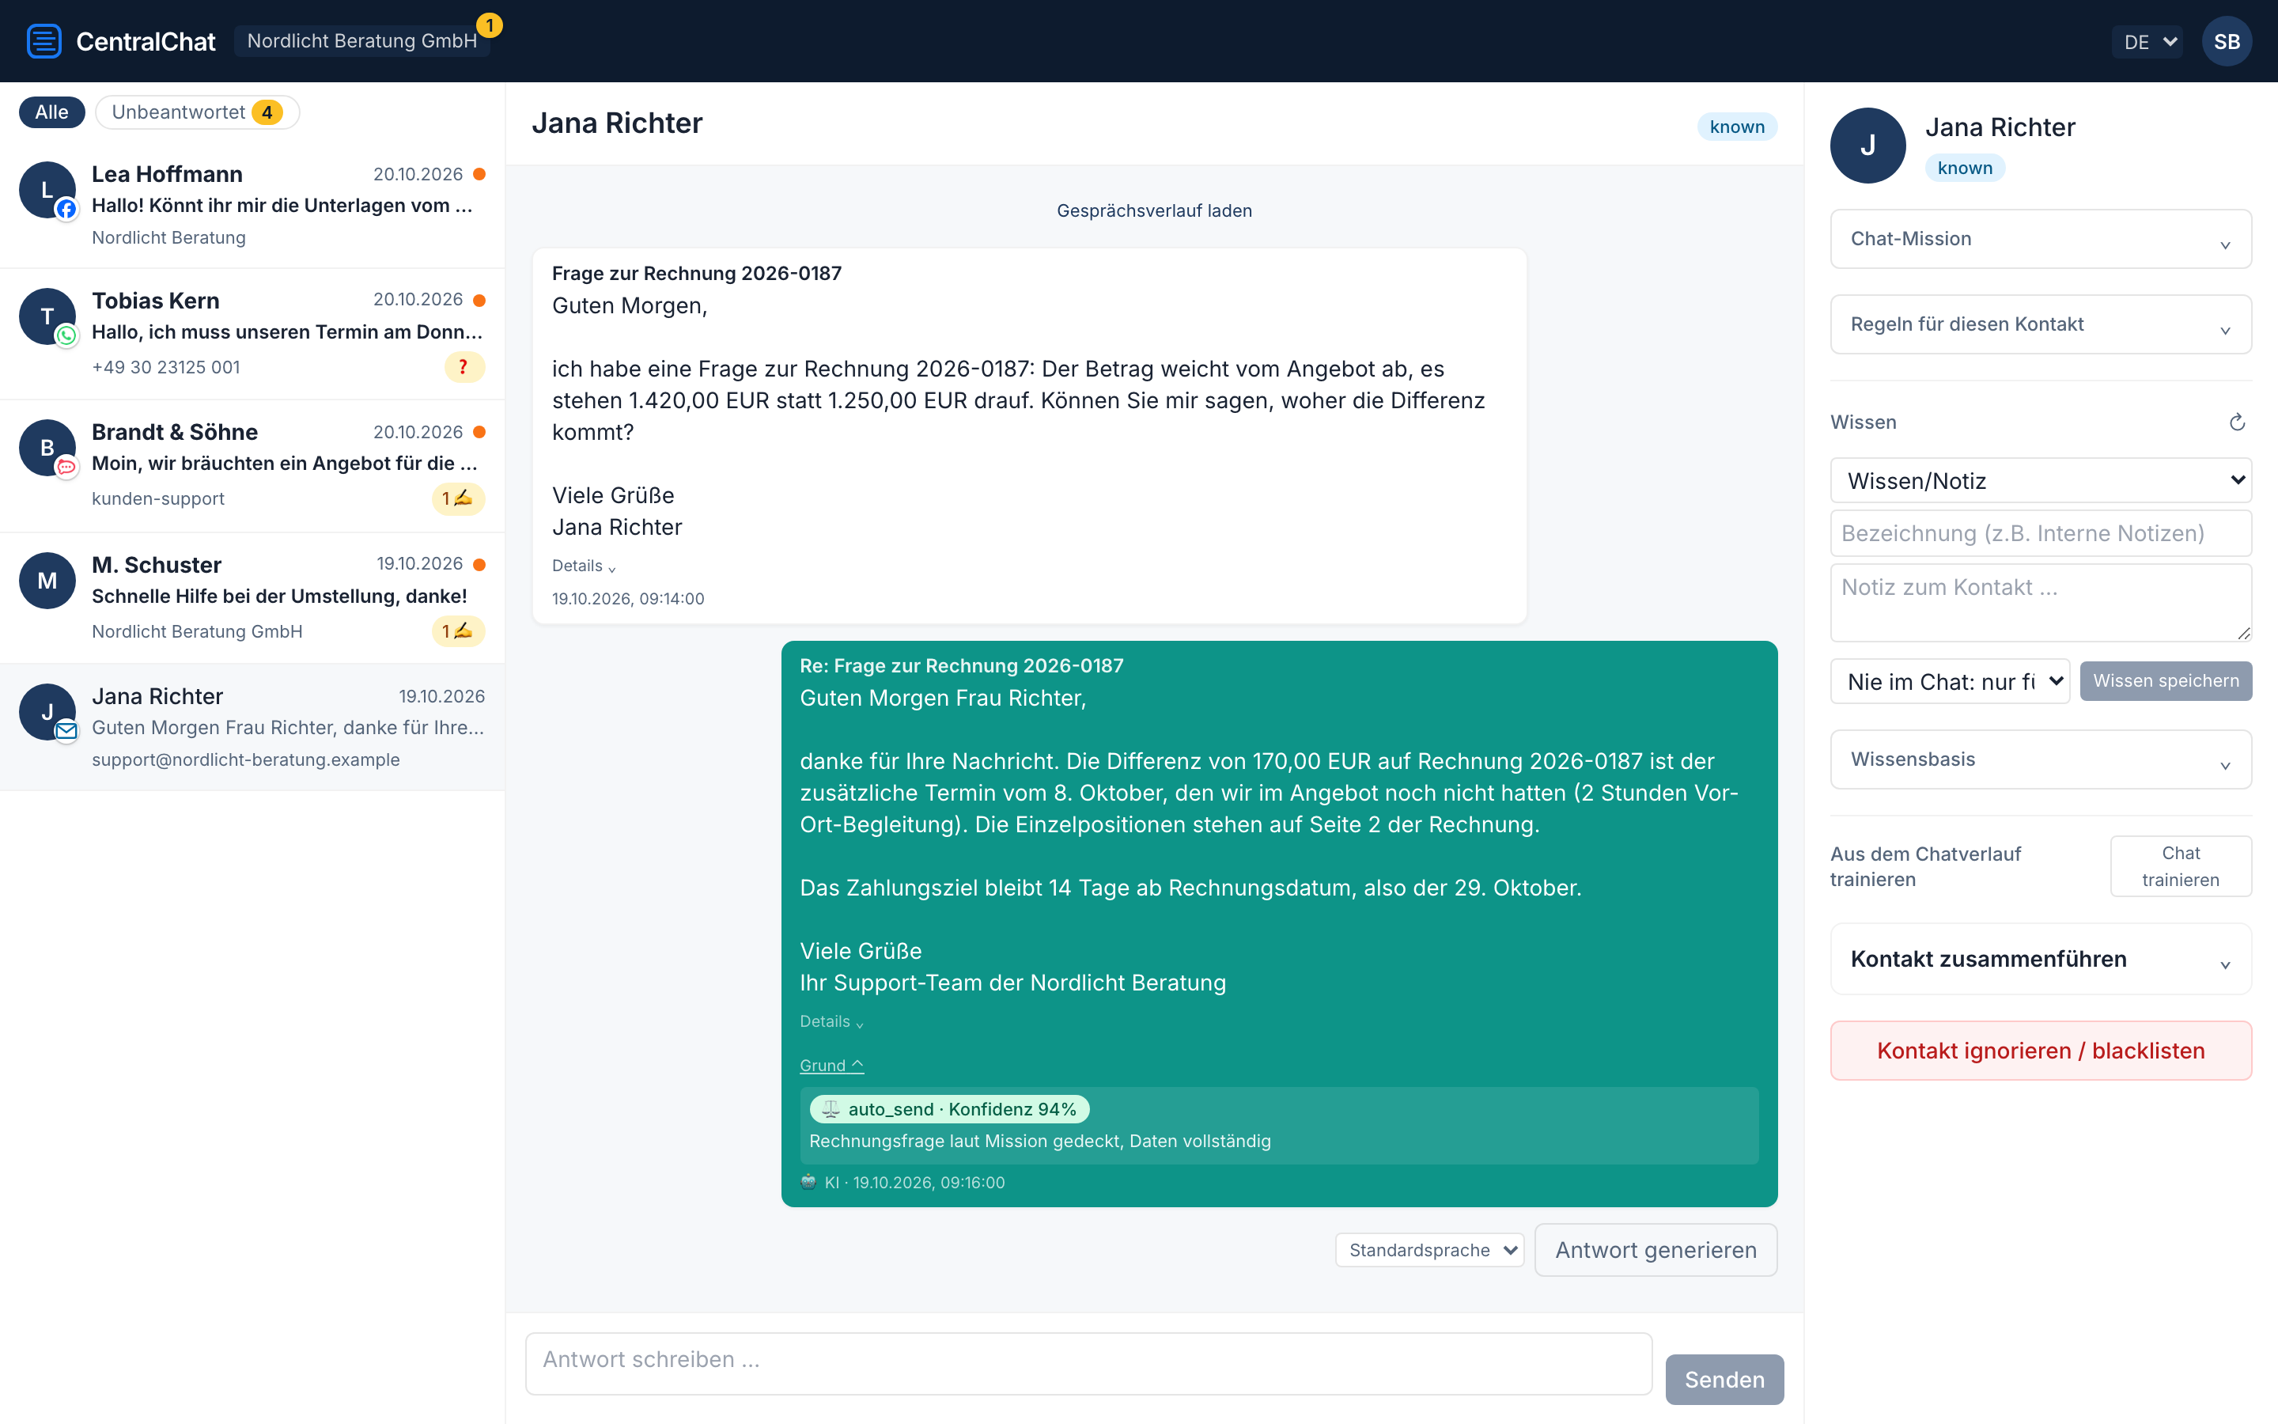Expand Kontakt zusammenführen section
2278x1424 pixels.
click(x=2040, y=959)
